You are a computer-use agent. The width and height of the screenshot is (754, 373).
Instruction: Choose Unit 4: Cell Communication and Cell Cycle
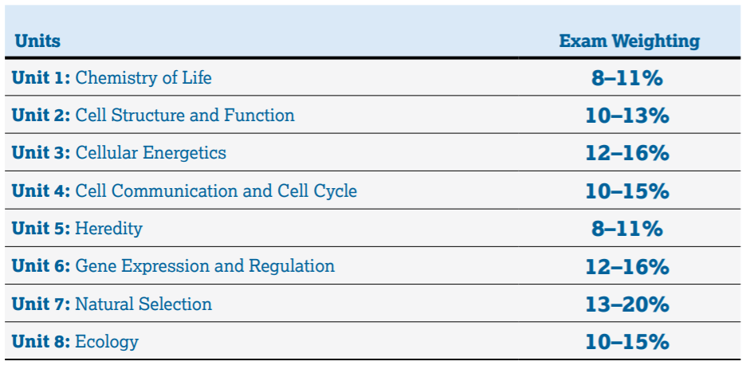(184, 190)
